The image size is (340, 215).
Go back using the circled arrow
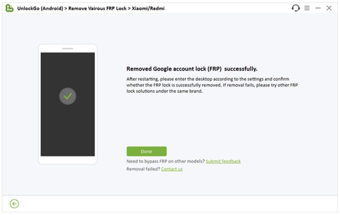[14, 204]
